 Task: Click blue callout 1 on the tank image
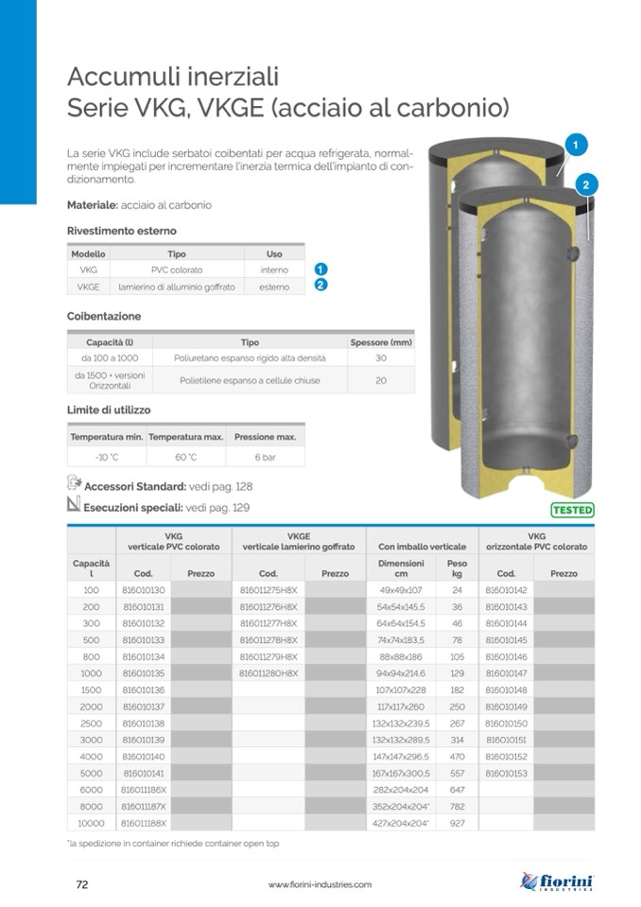576,146
